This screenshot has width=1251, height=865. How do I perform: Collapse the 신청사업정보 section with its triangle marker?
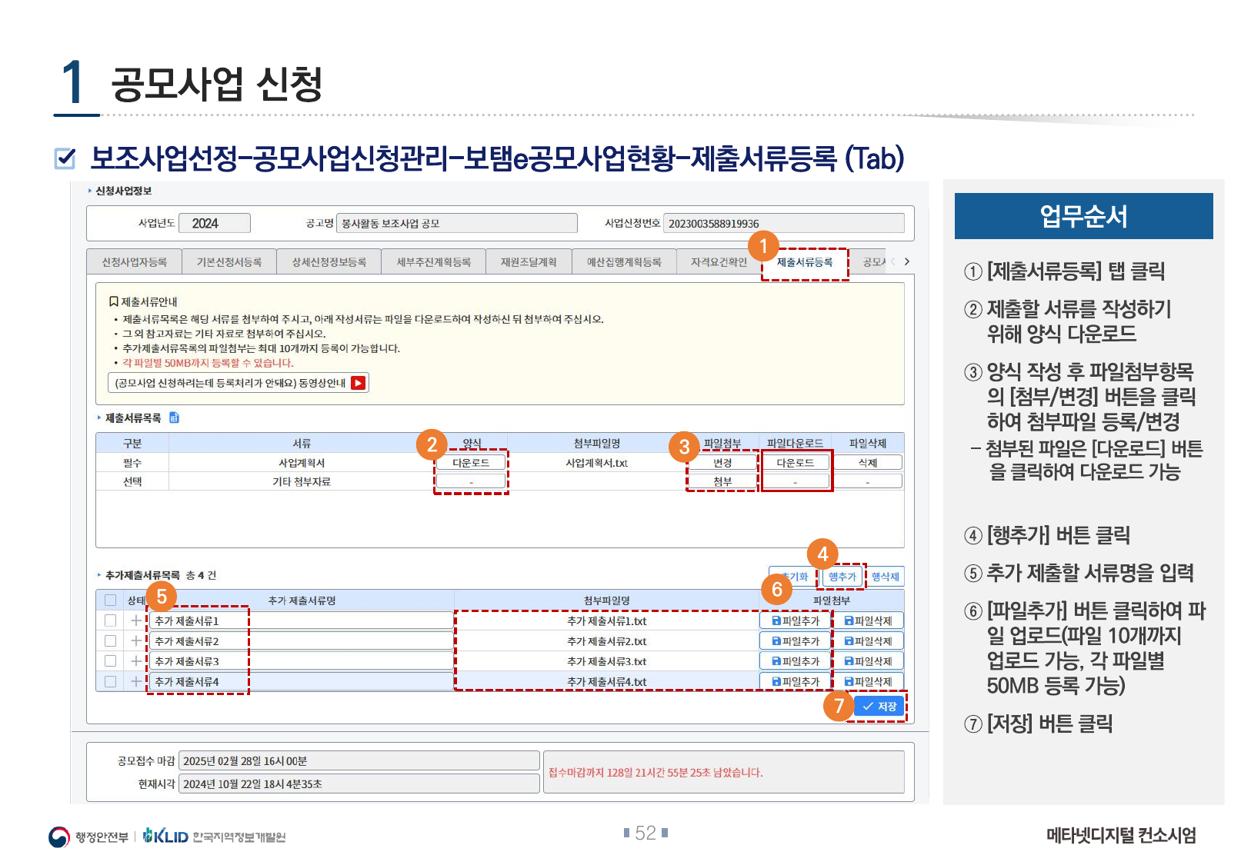90,191
